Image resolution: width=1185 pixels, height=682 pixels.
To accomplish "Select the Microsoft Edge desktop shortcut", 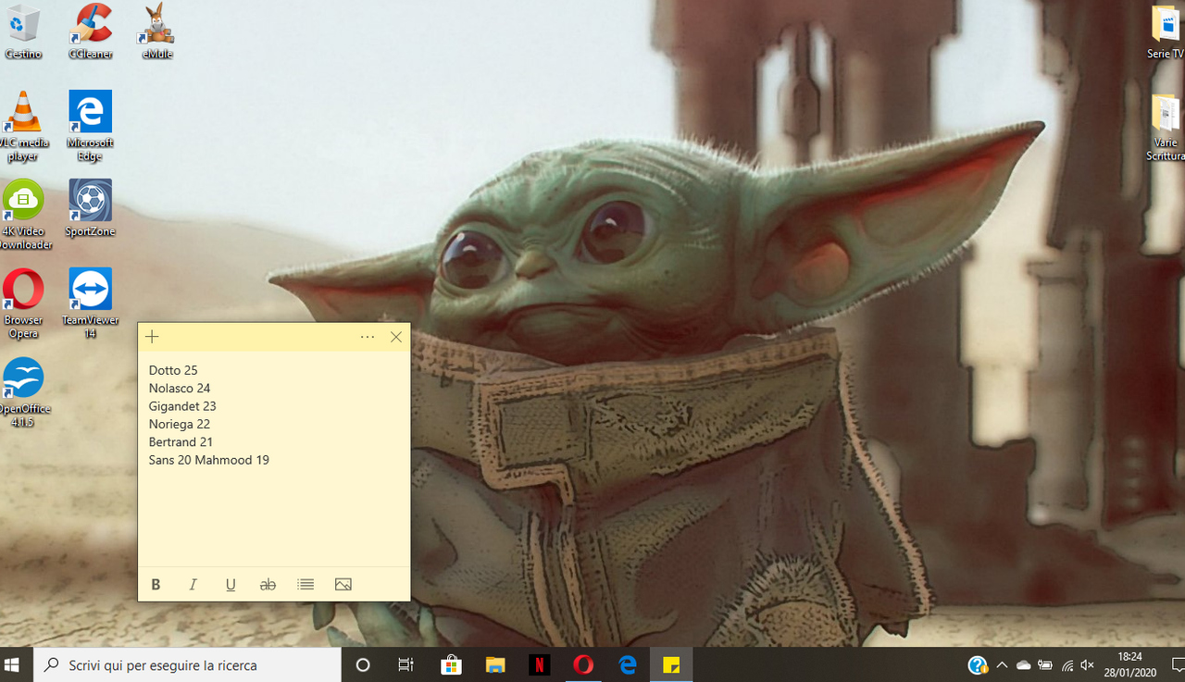I will [91, 125].
